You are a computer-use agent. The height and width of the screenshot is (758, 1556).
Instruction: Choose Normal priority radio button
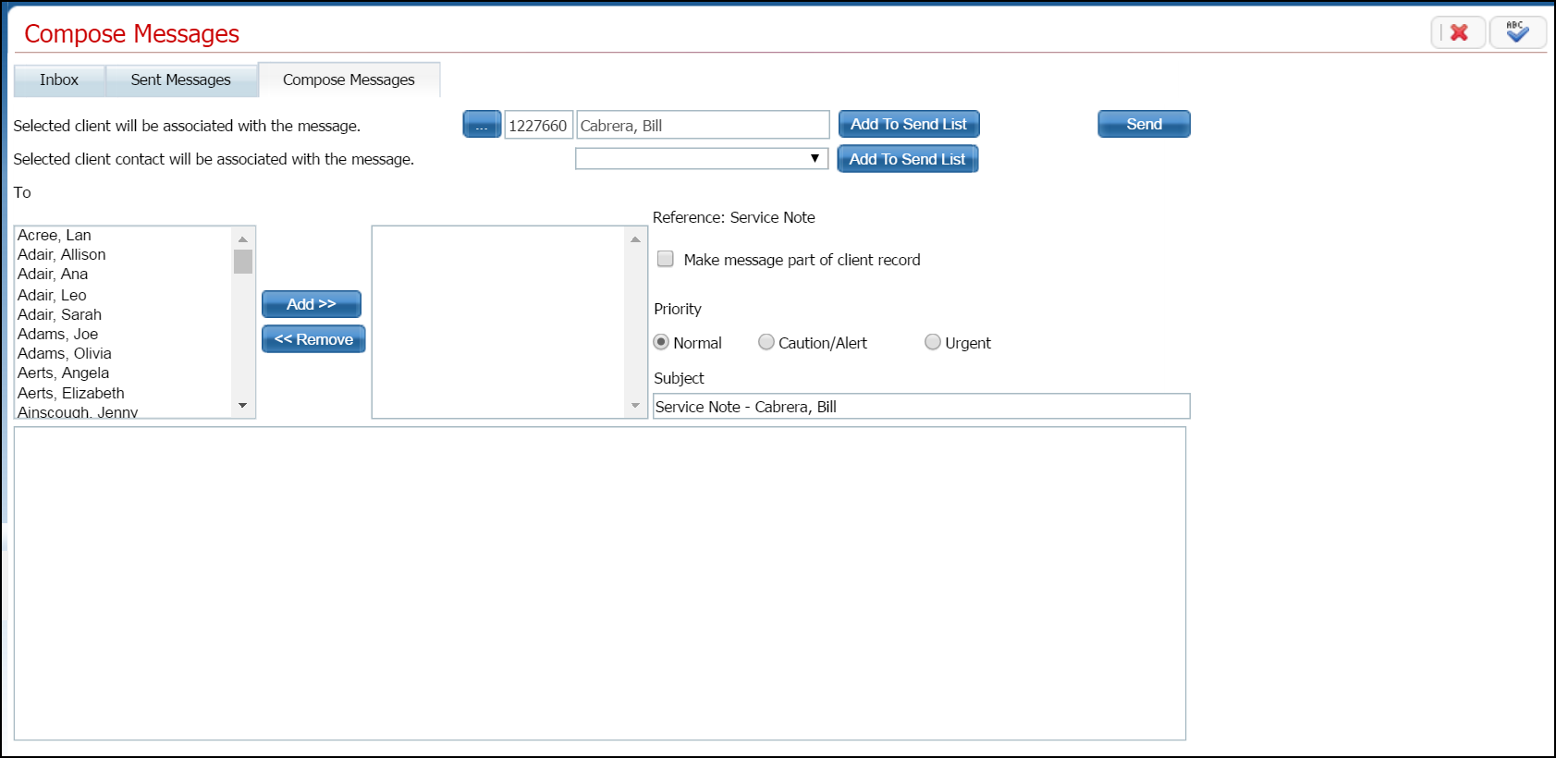tap(661, 343)
